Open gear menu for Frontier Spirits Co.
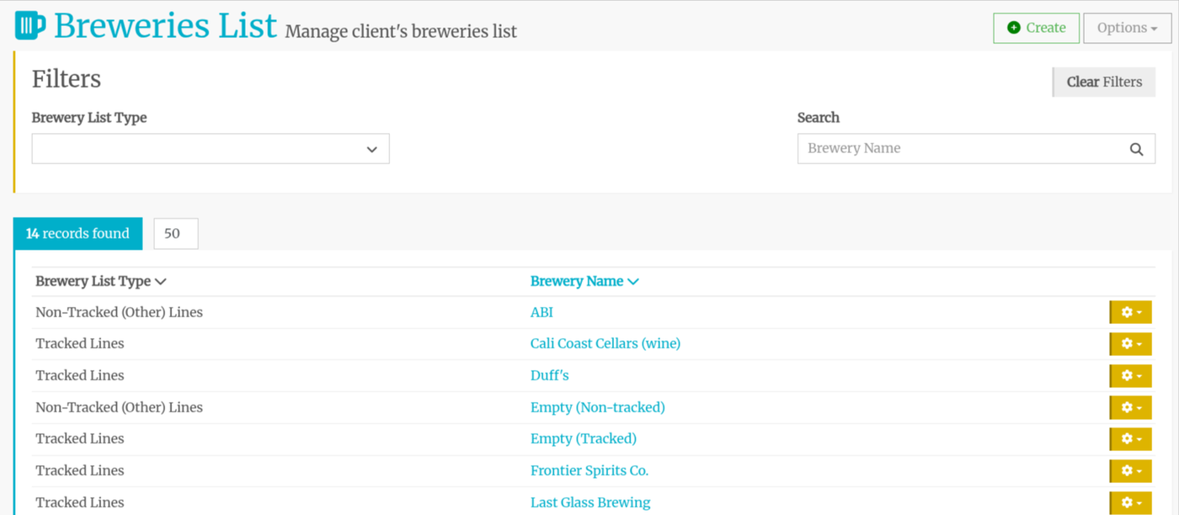The width and height of the screenshot is (1179, 515). [x=1131, y=470]
